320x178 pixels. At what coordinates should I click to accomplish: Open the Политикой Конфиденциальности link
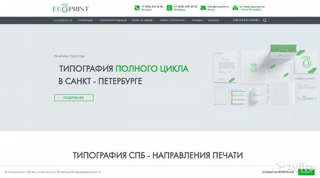coord(79,172)
